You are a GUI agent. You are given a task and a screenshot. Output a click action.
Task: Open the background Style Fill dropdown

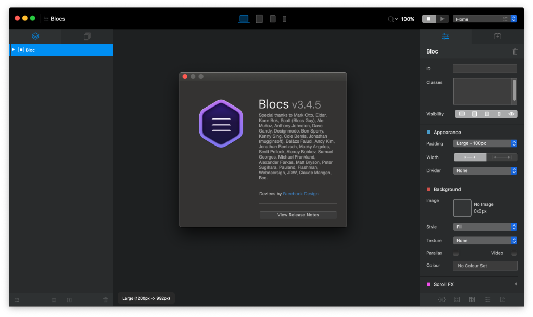pos(485,227)
